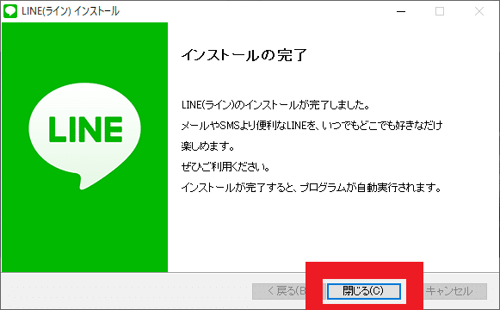Click the text LINE(ライン)のインストールが完了しました。
Image resolution: width=500 pixels, height=310 pixels.
tap(275, 104)
